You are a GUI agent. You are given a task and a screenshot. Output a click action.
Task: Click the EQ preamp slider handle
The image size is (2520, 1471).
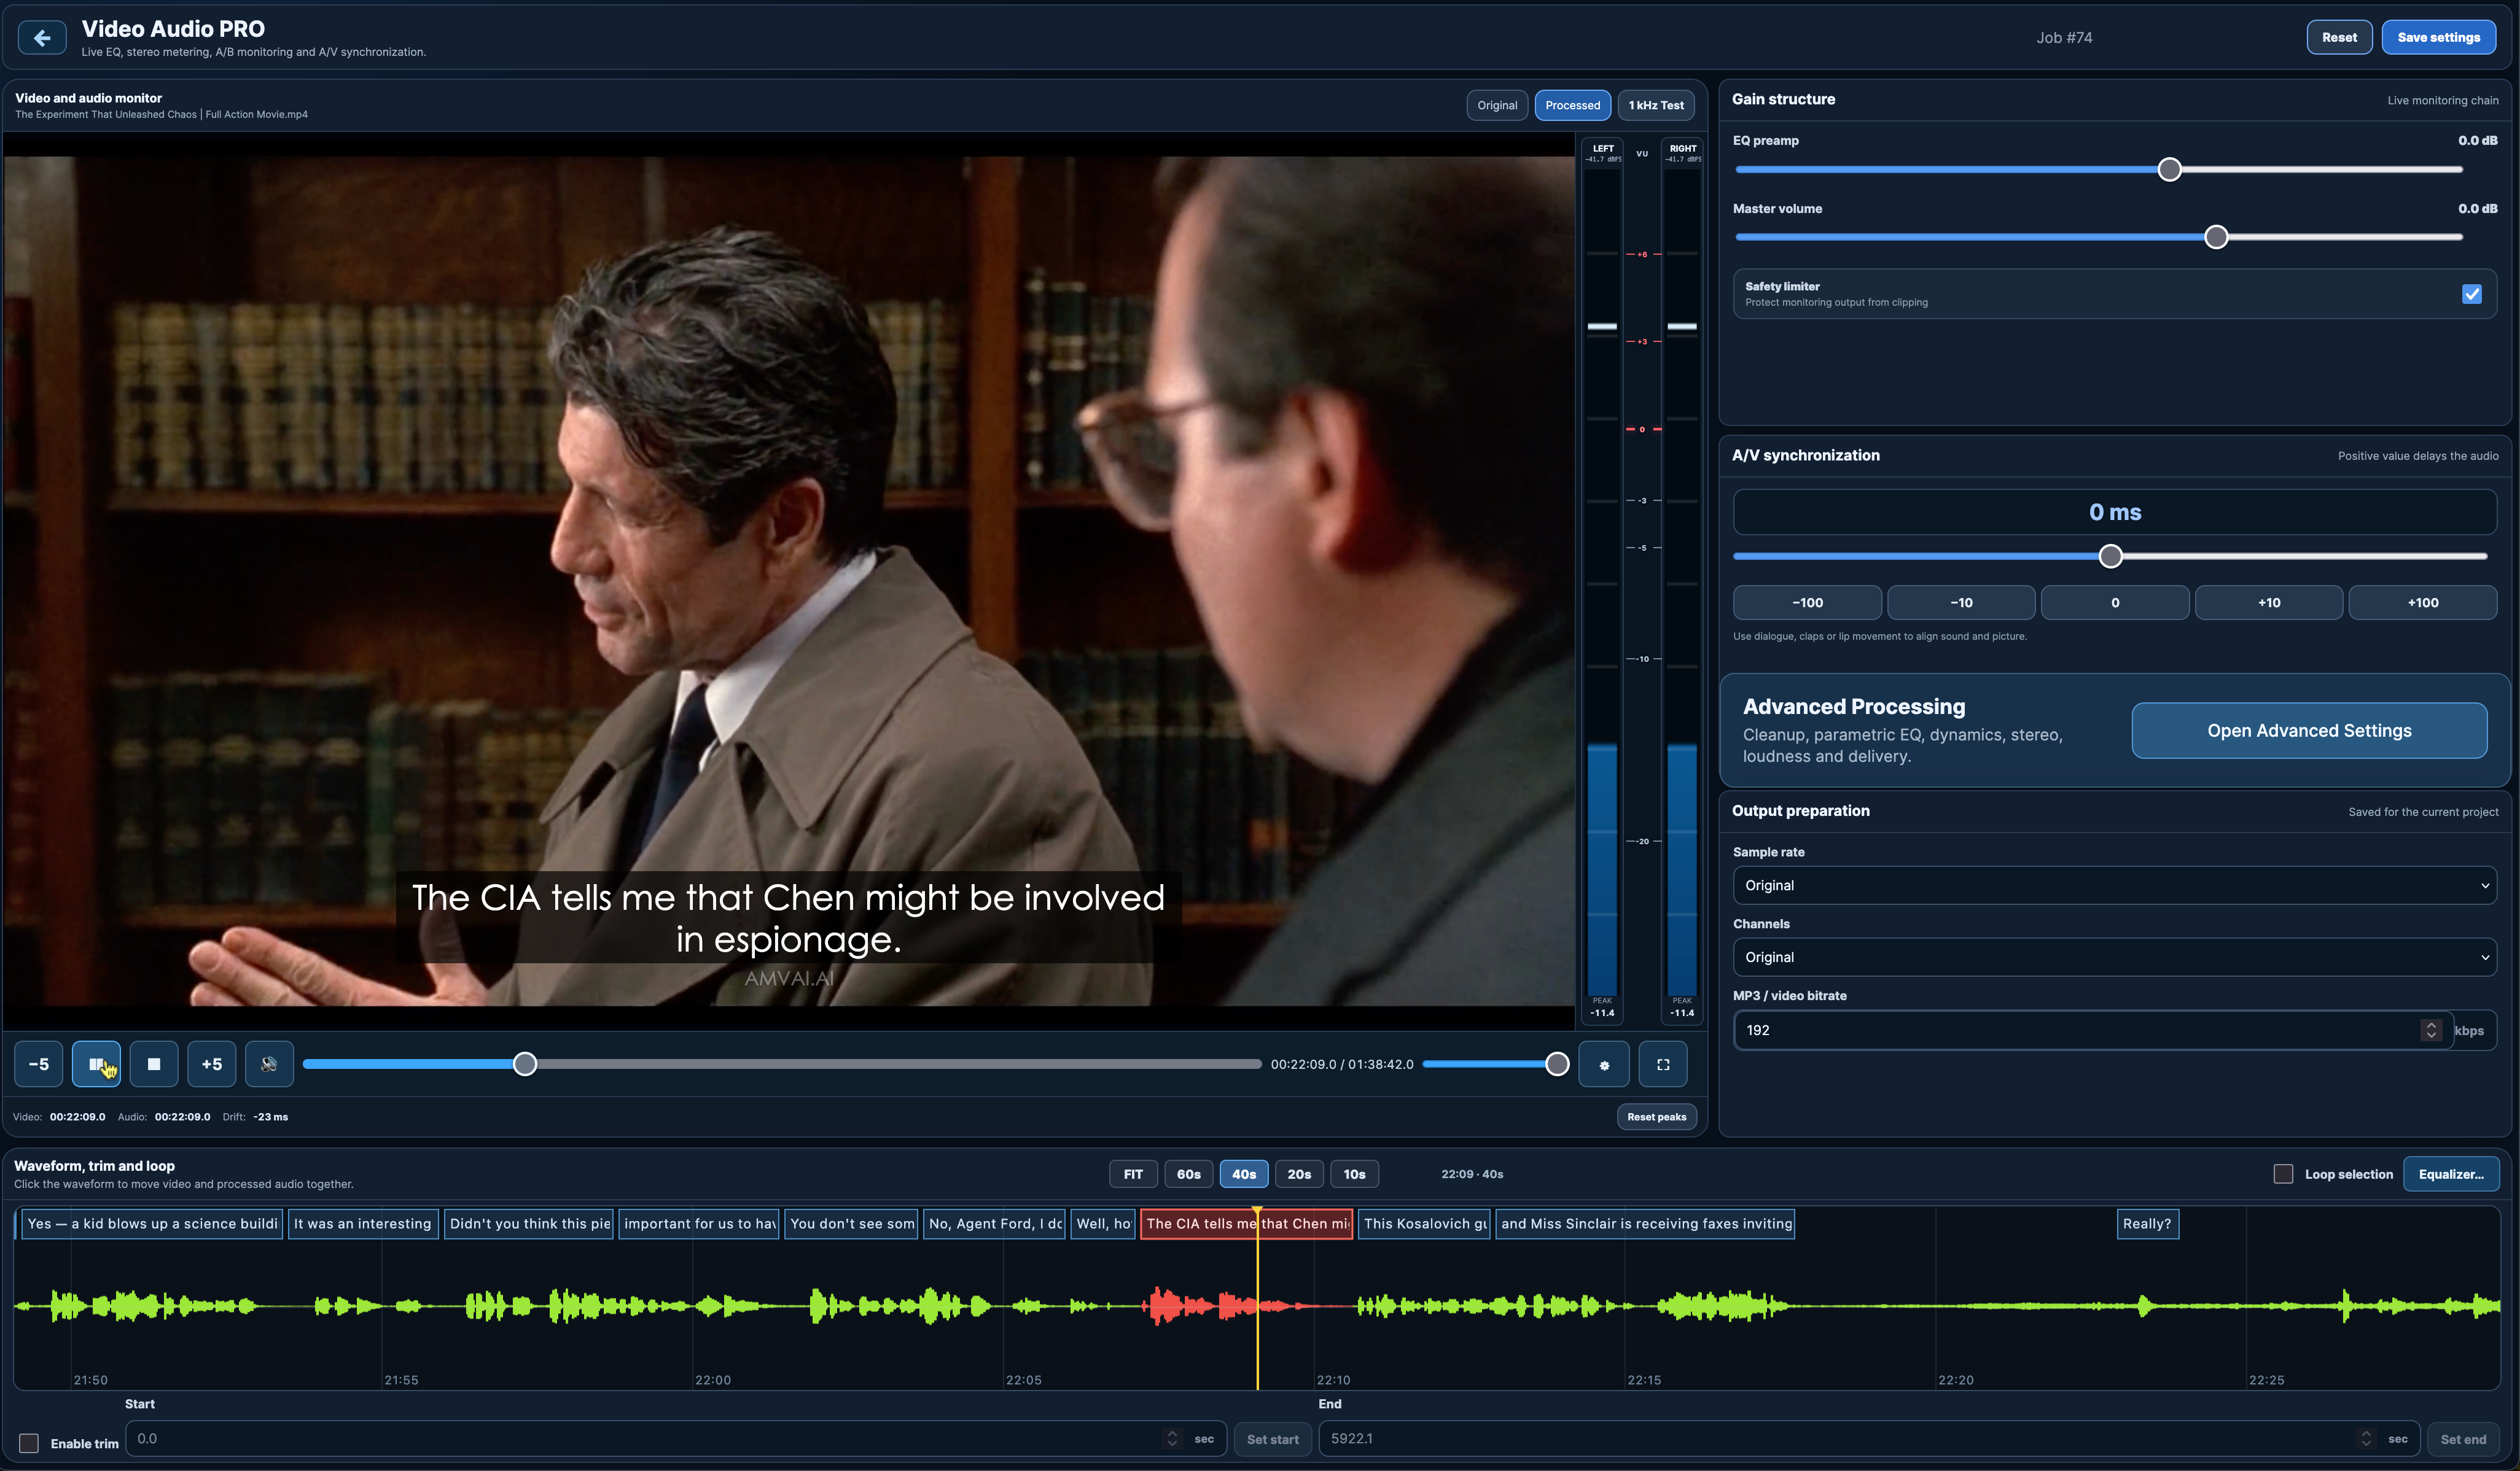2169,170
